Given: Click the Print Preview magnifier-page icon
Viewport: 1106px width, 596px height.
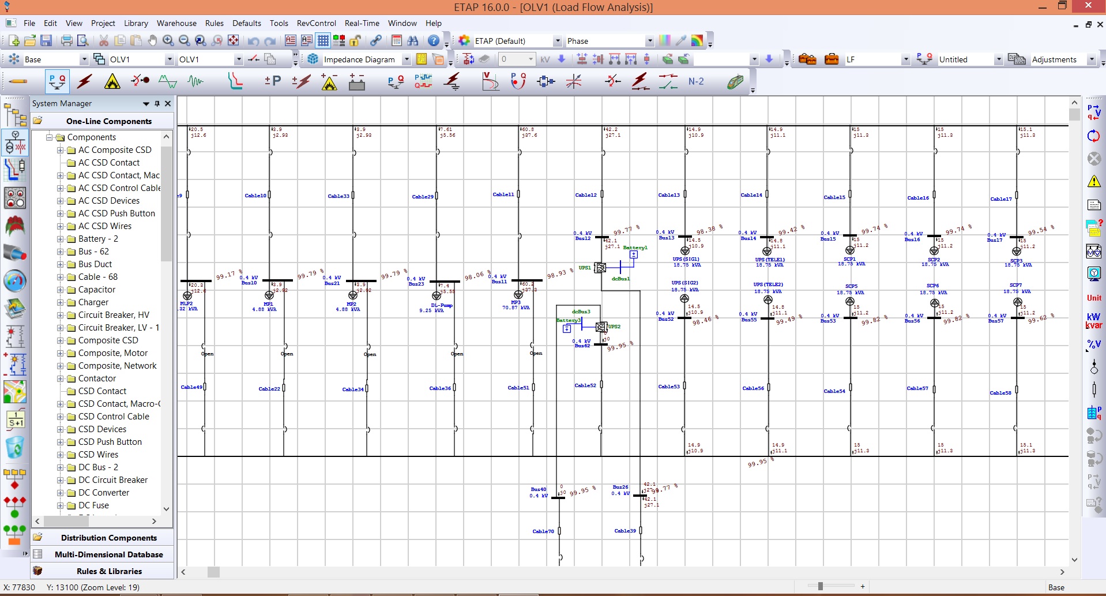Looking at the screenshot, I should click(83, 40).
